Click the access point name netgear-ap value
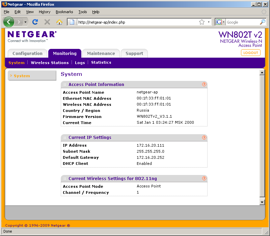The height and width of the screenshot is (236, 270). [x=147, y=92]
